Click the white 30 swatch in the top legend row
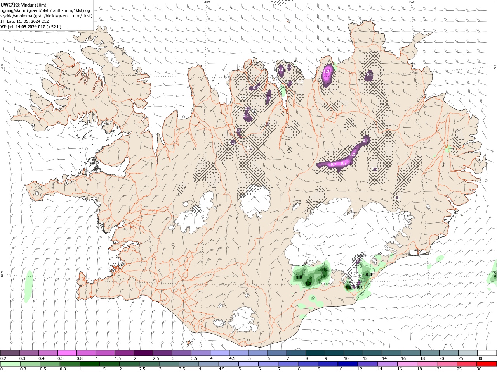 [487, 353]
